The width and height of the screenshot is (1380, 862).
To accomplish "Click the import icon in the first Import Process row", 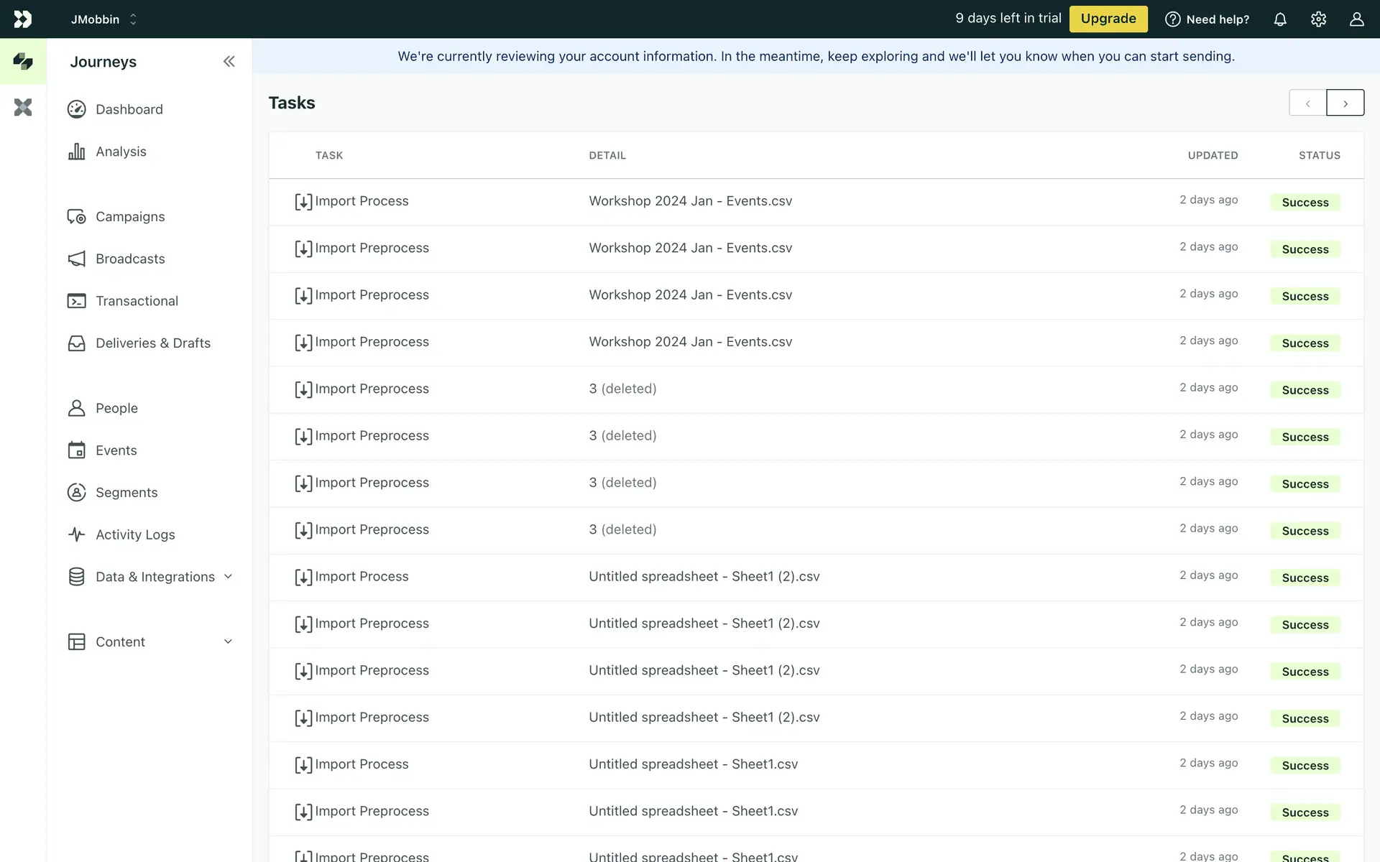I will point(303,202).
